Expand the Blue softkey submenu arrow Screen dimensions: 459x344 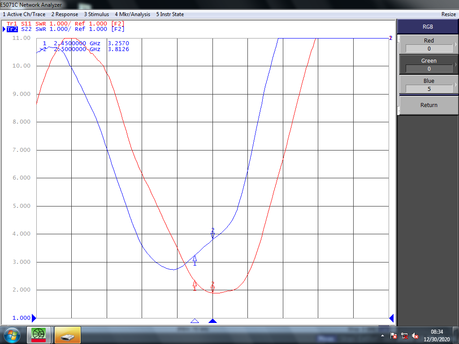pos(456,85)
